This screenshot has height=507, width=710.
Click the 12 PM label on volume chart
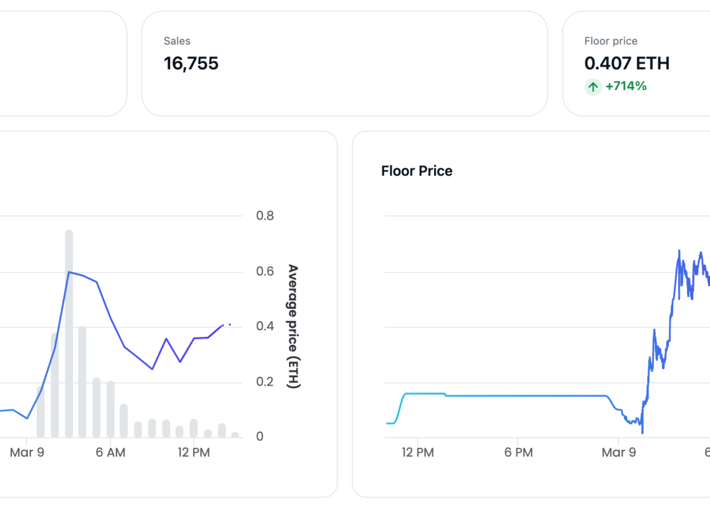pos(193,453)
